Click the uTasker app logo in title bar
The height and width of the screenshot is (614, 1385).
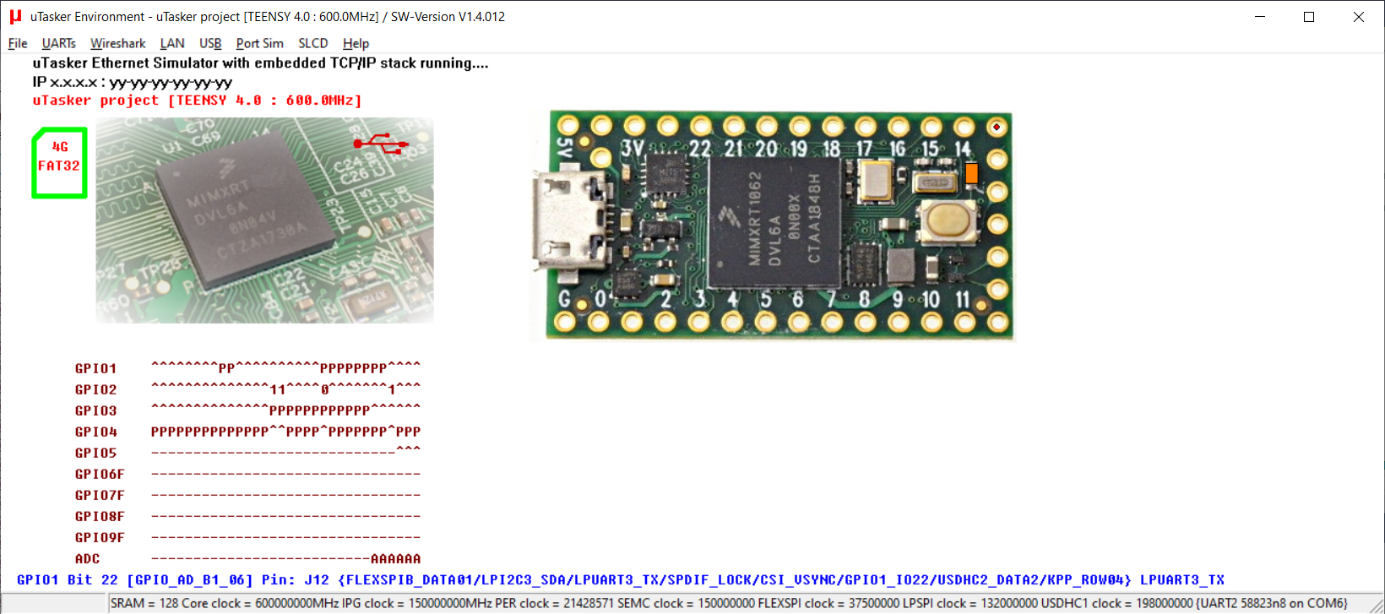click(15, 16)
